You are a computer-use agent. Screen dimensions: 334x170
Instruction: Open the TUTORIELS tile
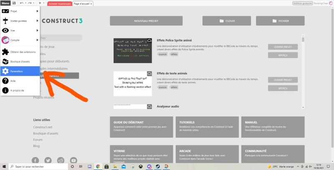[207, 127]
